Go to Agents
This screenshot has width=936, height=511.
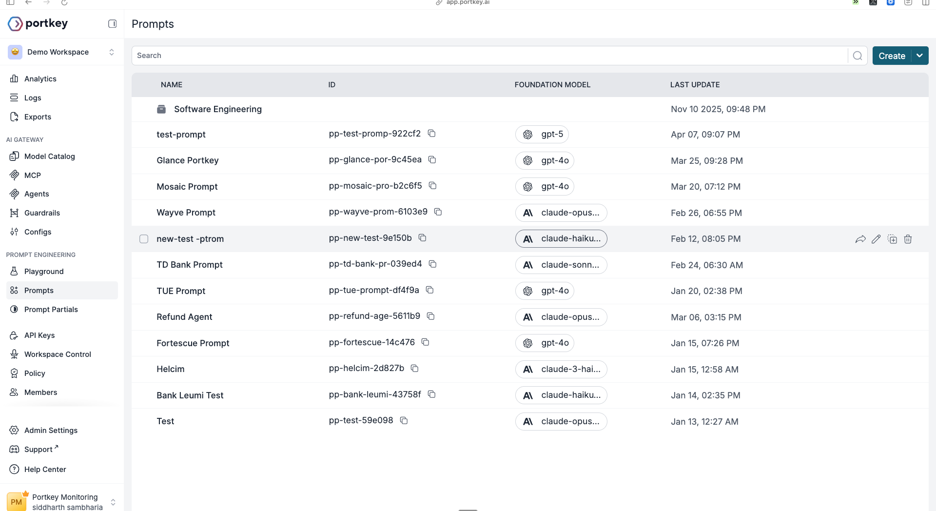37,194
